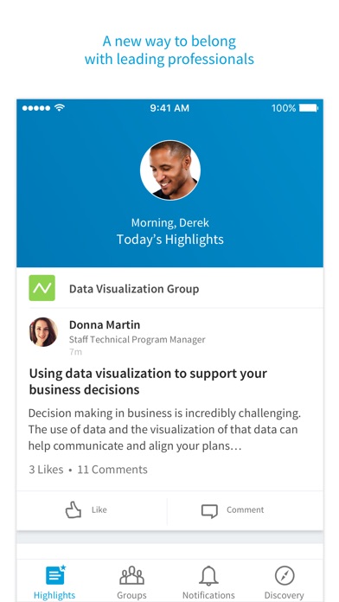Open Data Visualization Group title link
Image resolution: width=339 pixels, height=602 pixels.
point(134,289)
